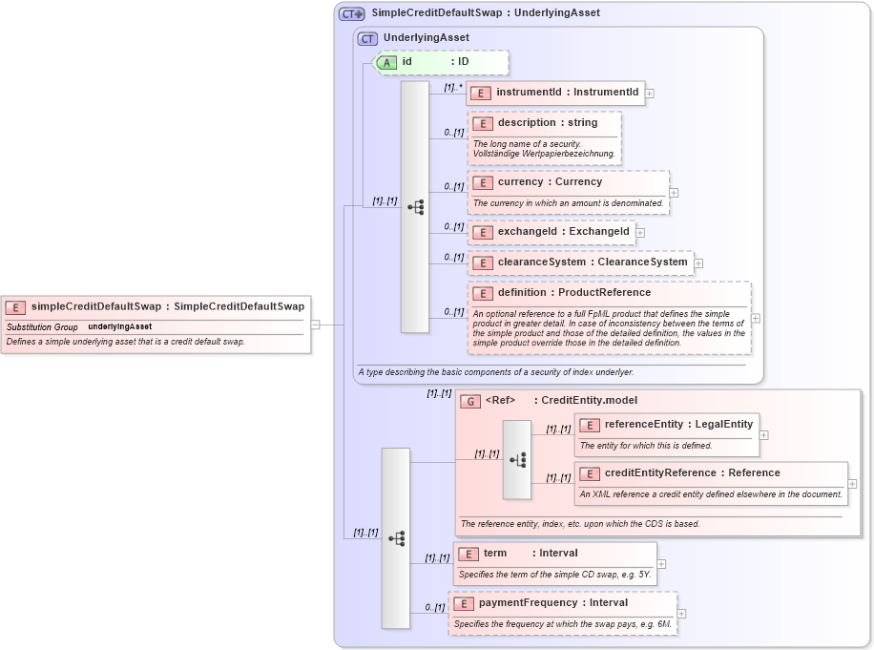Image resolution: width=874 pixels, height=650 pixels.
Task: Select the 'referenceEntity : LegalEntity' label
Action: [679, 424]
